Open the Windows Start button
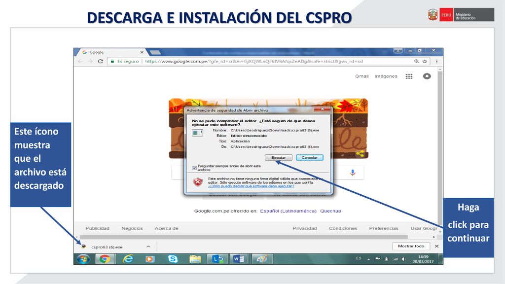This screenshot has height=284, width=505. [83, 259]
